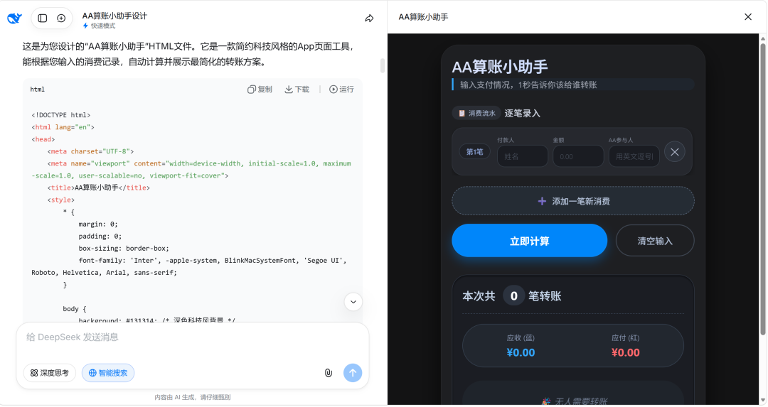Click the chat area vertical scrollbar
This screenshot has height=407, width=768.
[383, 65]
